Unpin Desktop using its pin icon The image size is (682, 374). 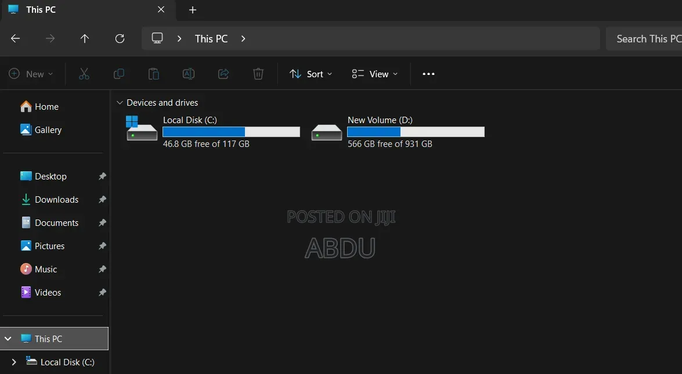(102, 177)
